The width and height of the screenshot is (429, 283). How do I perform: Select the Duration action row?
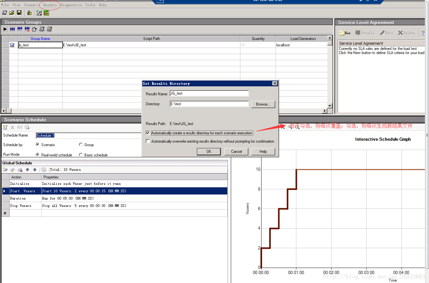[115, 198]
